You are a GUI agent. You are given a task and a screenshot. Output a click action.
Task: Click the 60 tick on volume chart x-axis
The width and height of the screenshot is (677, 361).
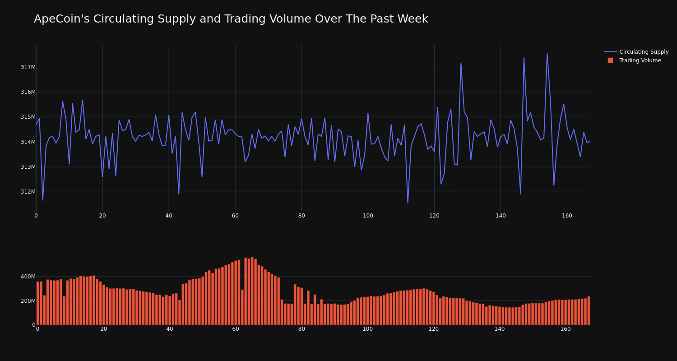[x=236, y=329]
